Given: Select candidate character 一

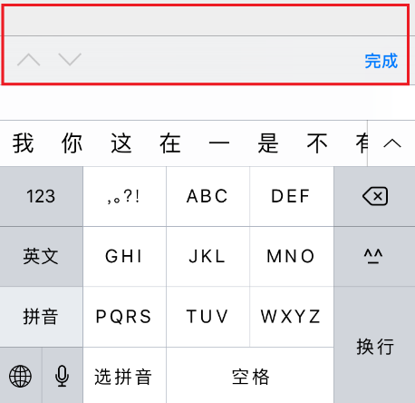Looking at the screenshot, I should [219, 143].
